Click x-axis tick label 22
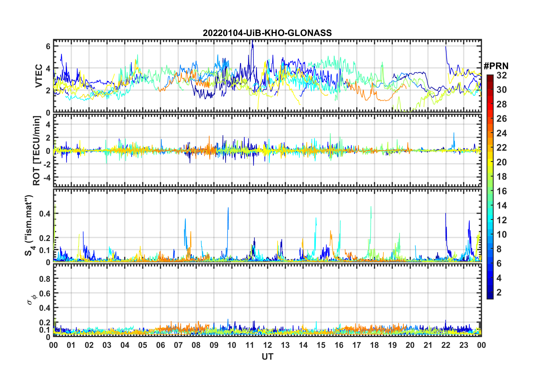 pos(446,345)
